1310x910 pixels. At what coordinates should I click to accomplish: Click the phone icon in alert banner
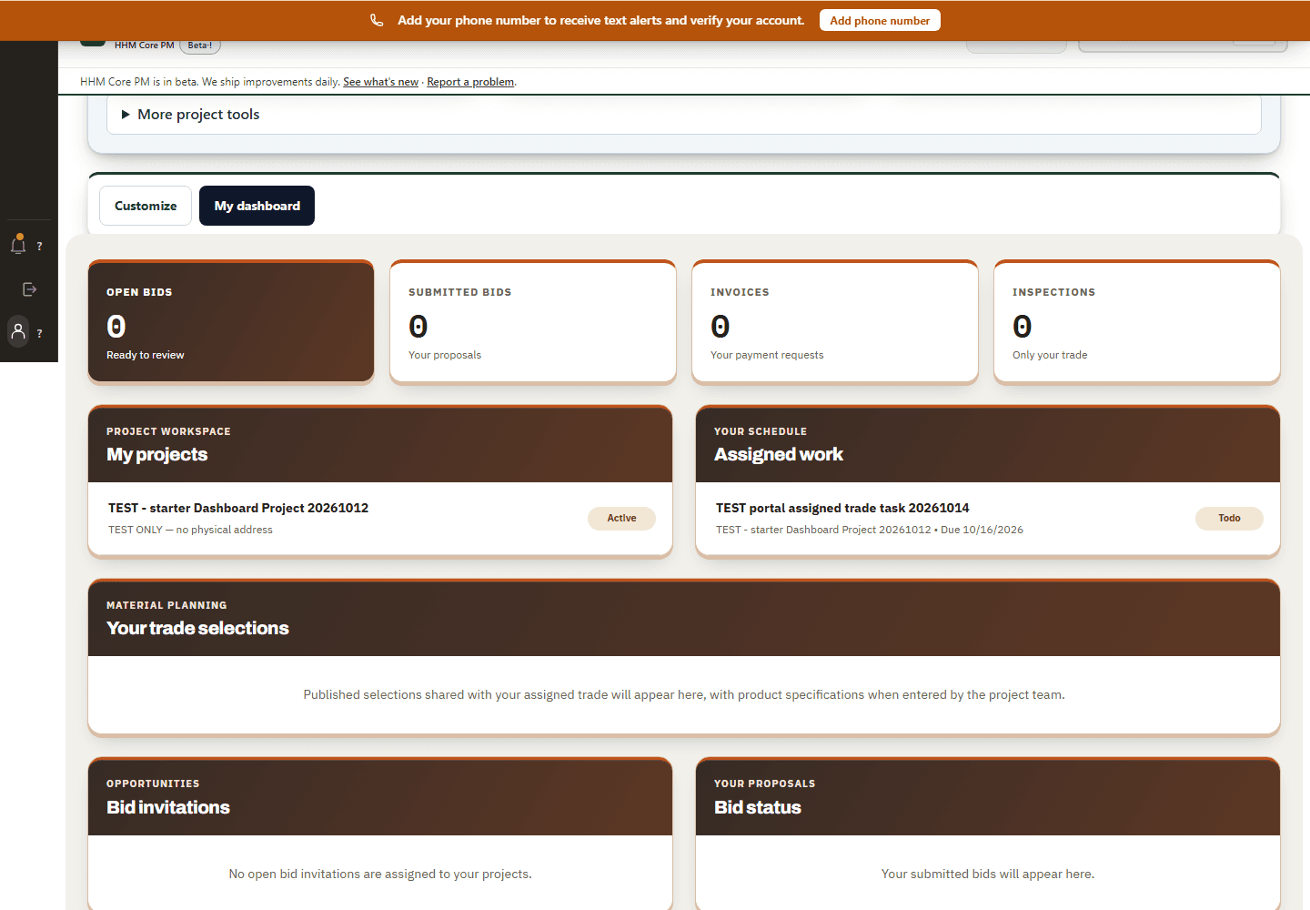click(377, 20)
